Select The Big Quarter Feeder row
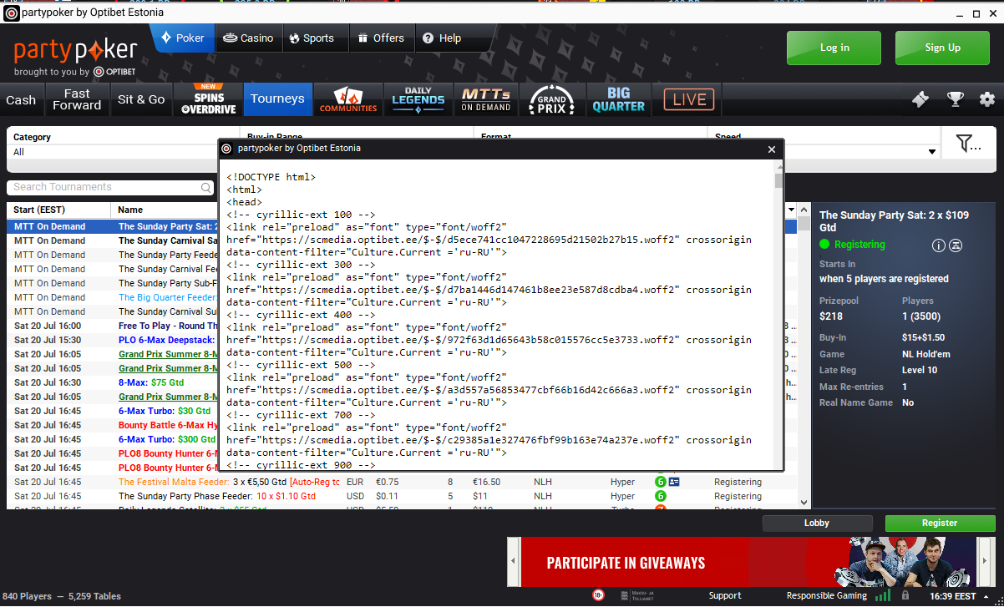The width and height of the screenshot is (1004, 607). (114, 297)
